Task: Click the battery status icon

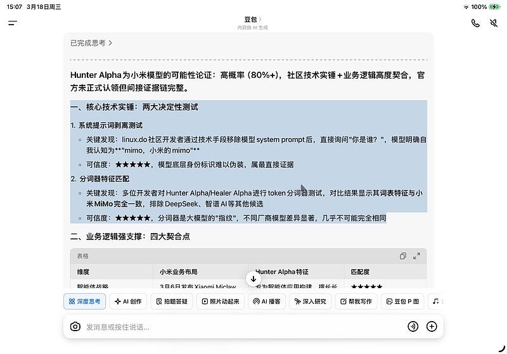Action: (x=494, y=7)
